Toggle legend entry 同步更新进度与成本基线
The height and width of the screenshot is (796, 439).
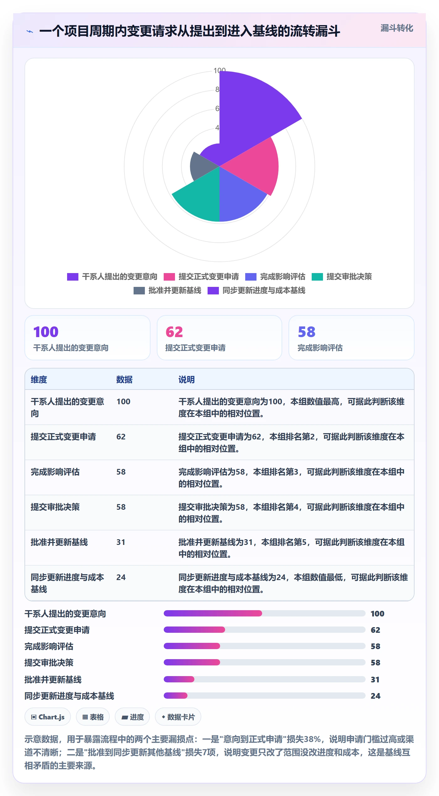[x=256, y=291]
